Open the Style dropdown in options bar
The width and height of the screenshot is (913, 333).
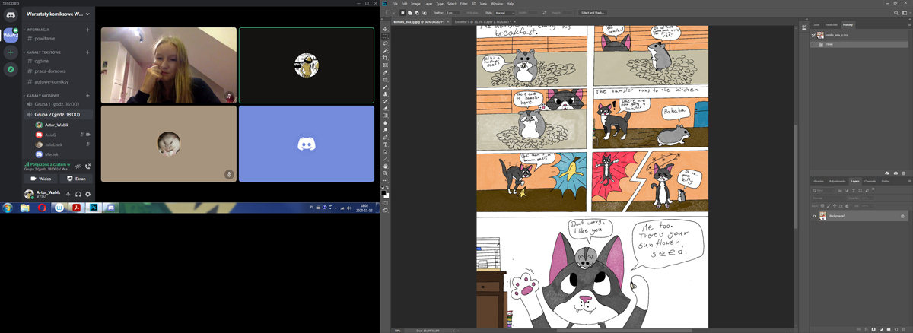tap(504, 13)
